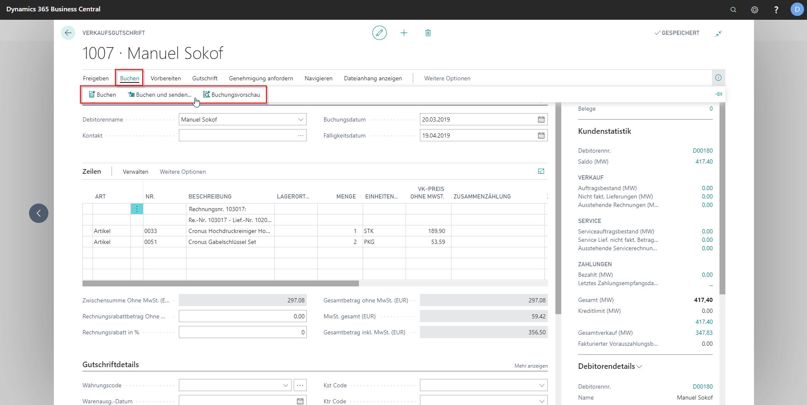Go to the previous record with round arrow
807x405 pixels.
point(39,213)
